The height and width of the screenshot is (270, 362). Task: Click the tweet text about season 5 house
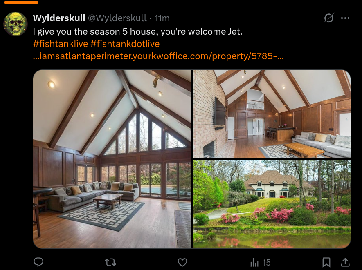tap(137, 31)
